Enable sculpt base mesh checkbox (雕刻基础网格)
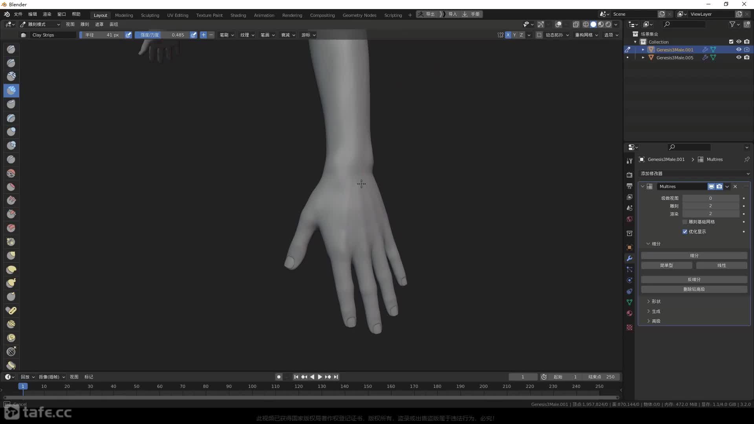The image size is (754, 424). [x=685, y=222]
